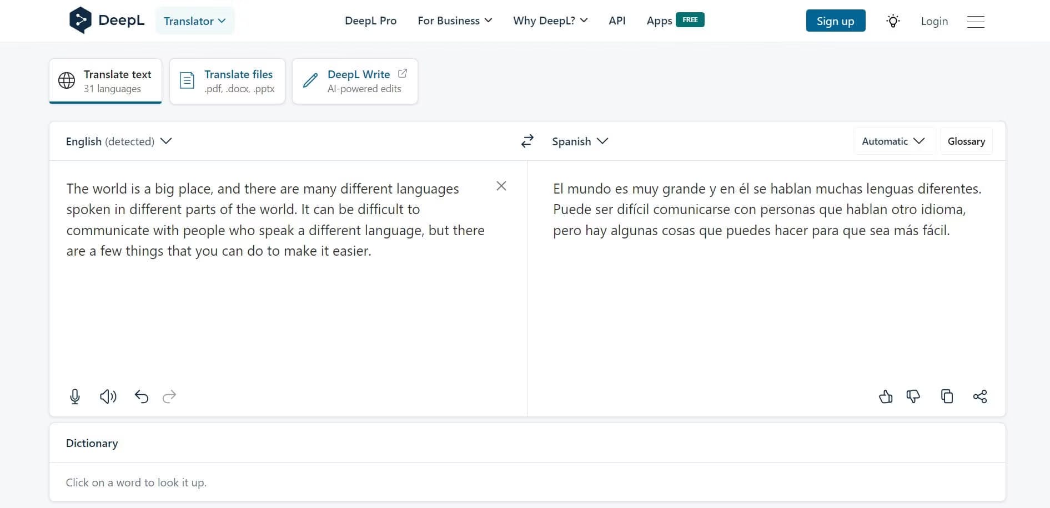The image size is (1050, 508).
Task: Clear the source text with X
Action: pyautogui.click(x=501, y=186)
